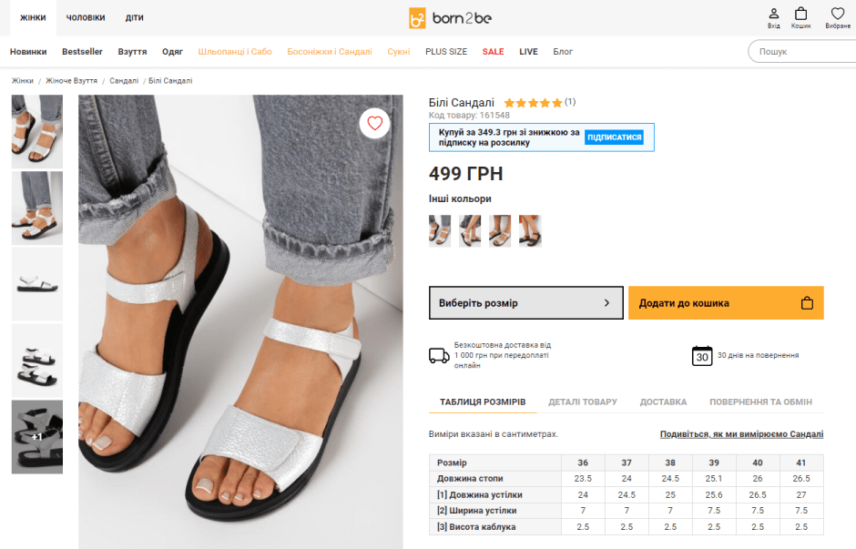
Task: Add product to cart button
Action: click(725, 303)
